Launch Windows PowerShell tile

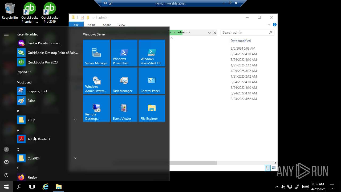pos(124,53)
